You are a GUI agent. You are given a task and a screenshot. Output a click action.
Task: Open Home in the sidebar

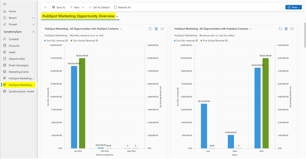tap(12, 11)
